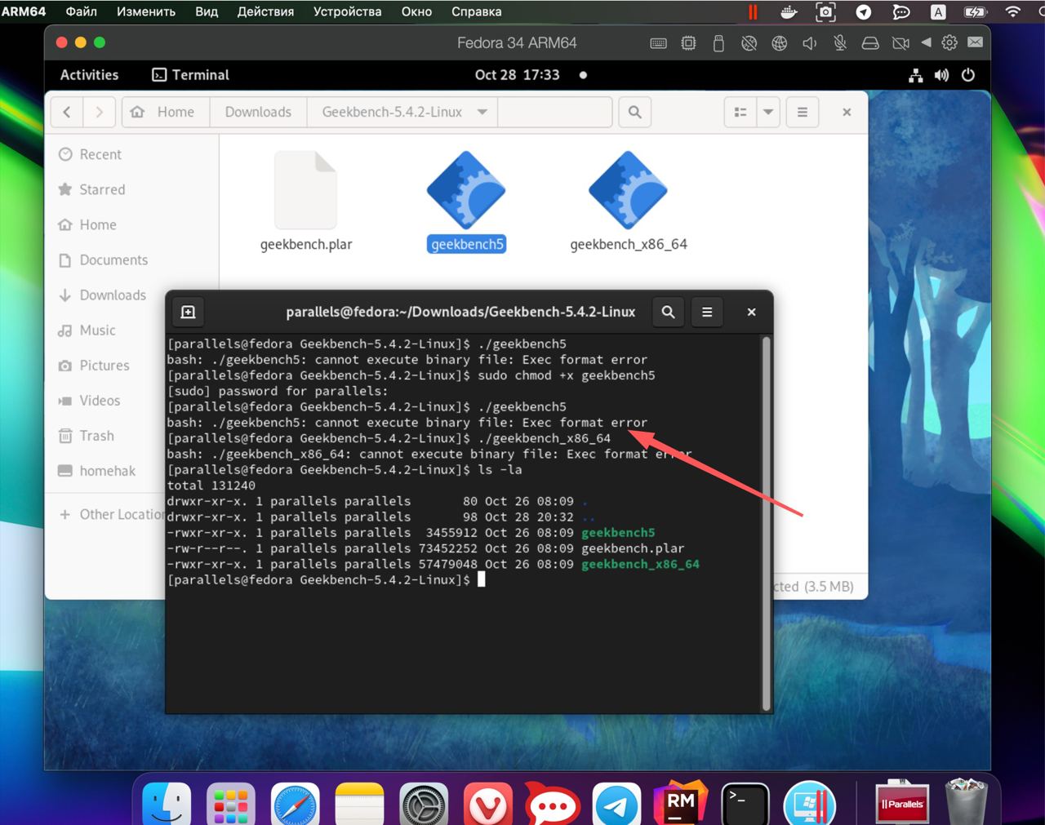The height and width of the screenshot is (825, 1045).
Task: Click Home in the Files path bar
Action: [166, 112]
